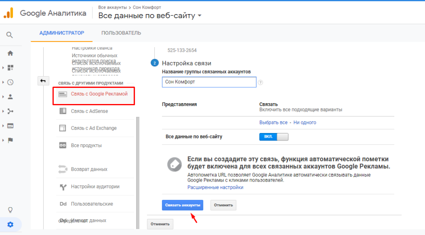
Task: Click the link group name input field
Action: point(209,82)
